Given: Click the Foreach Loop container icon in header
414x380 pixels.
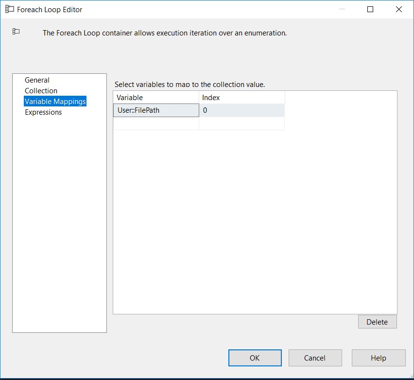Looking at the screenshot, I should [x=16, y=32].
